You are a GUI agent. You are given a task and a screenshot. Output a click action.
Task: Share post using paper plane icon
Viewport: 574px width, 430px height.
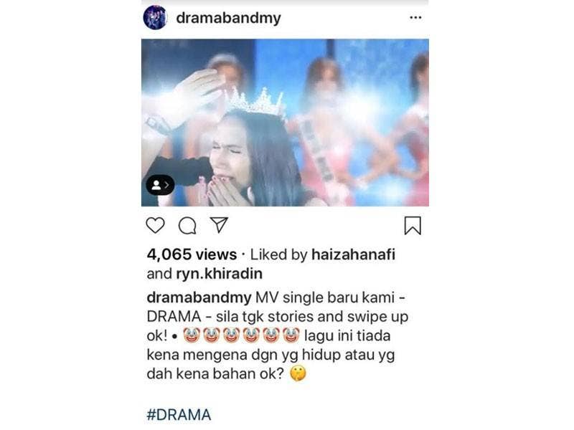pyautogui.click(x=219, y=225)
